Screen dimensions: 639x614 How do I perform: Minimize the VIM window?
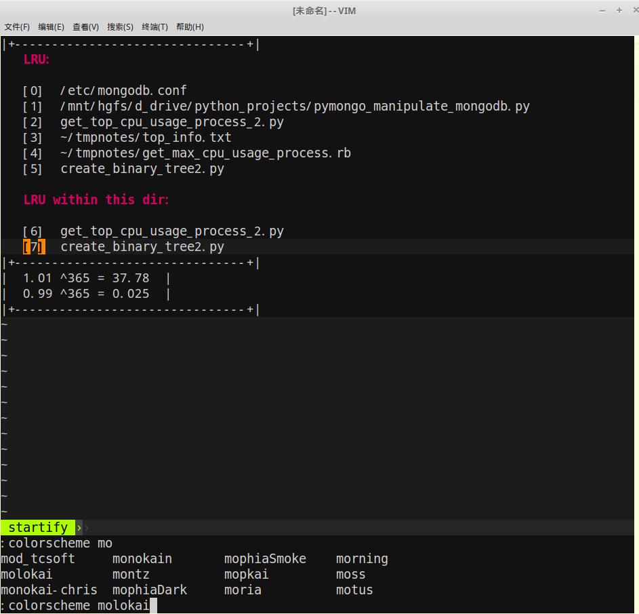click(x=602, y=11)
